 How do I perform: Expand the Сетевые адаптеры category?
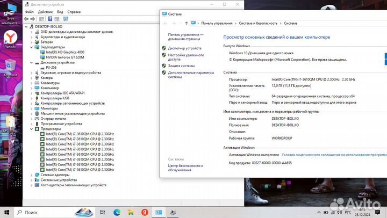click(31, 175)
